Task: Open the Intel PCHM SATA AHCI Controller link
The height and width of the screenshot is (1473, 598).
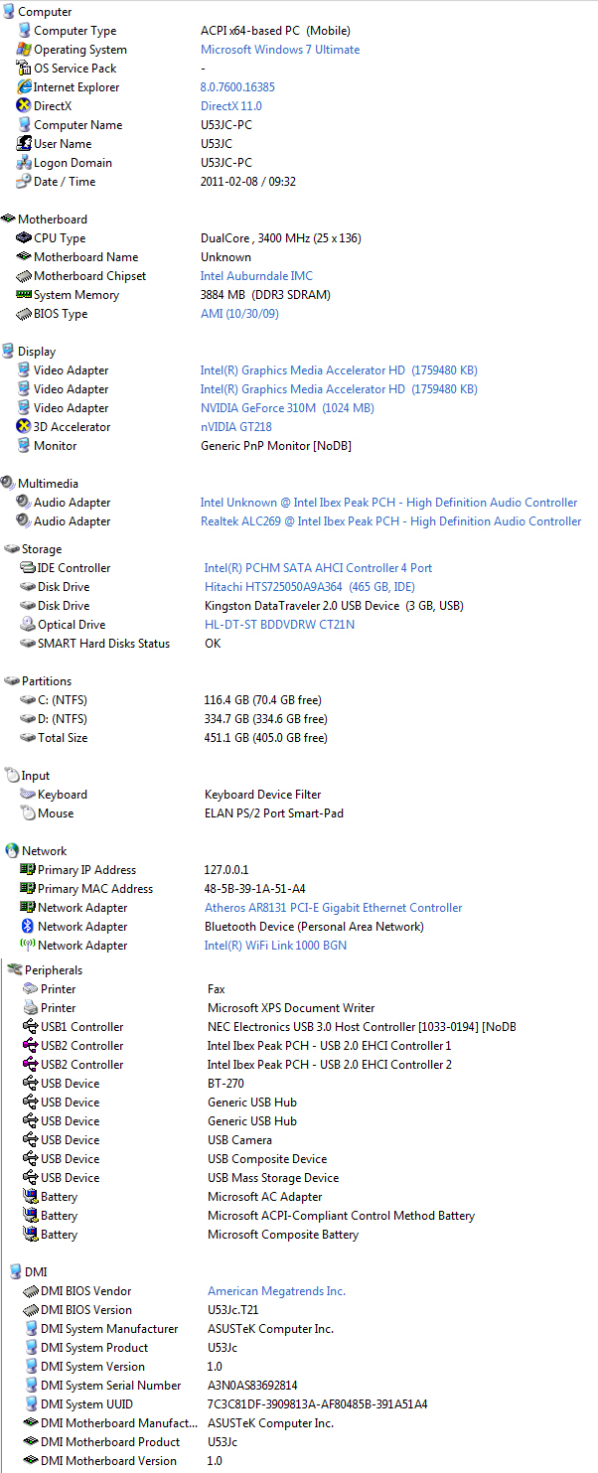Action: pos(319,568)
